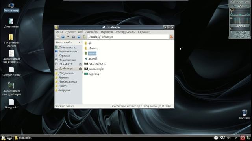252x141 pixels.
Task: Select the Дополнительная информ... desktop file
Action: pos(11,57)
